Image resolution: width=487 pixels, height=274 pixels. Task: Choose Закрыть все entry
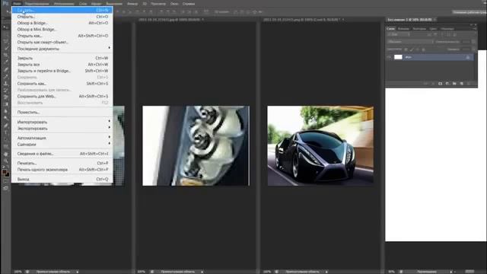pos(62,64)
